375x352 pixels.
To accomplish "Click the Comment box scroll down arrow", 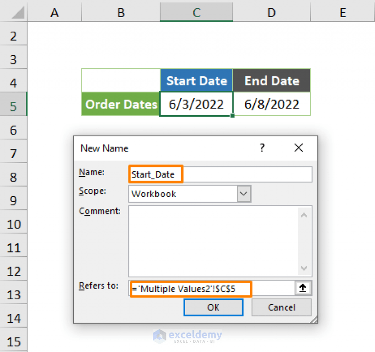I will pyautogui.click(x=304, y=268).
